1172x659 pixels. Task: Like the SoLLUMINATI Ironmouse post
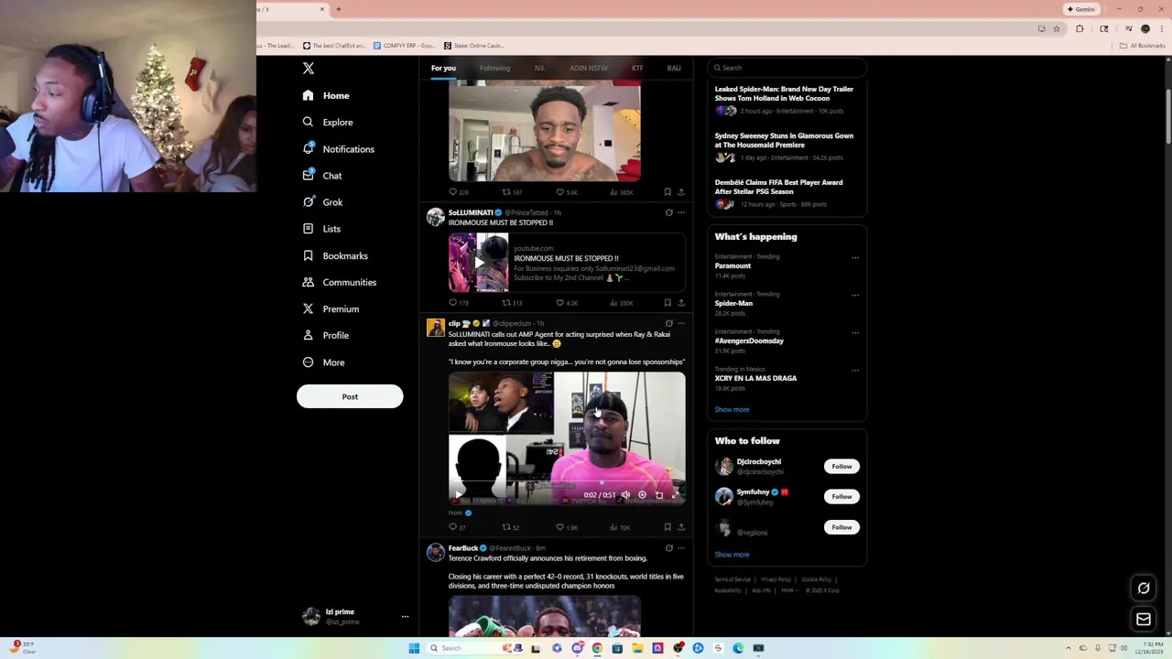[x=568, y=303]
